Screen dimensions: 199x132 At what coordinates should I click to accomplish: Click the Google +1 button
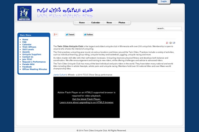(56, 34)
